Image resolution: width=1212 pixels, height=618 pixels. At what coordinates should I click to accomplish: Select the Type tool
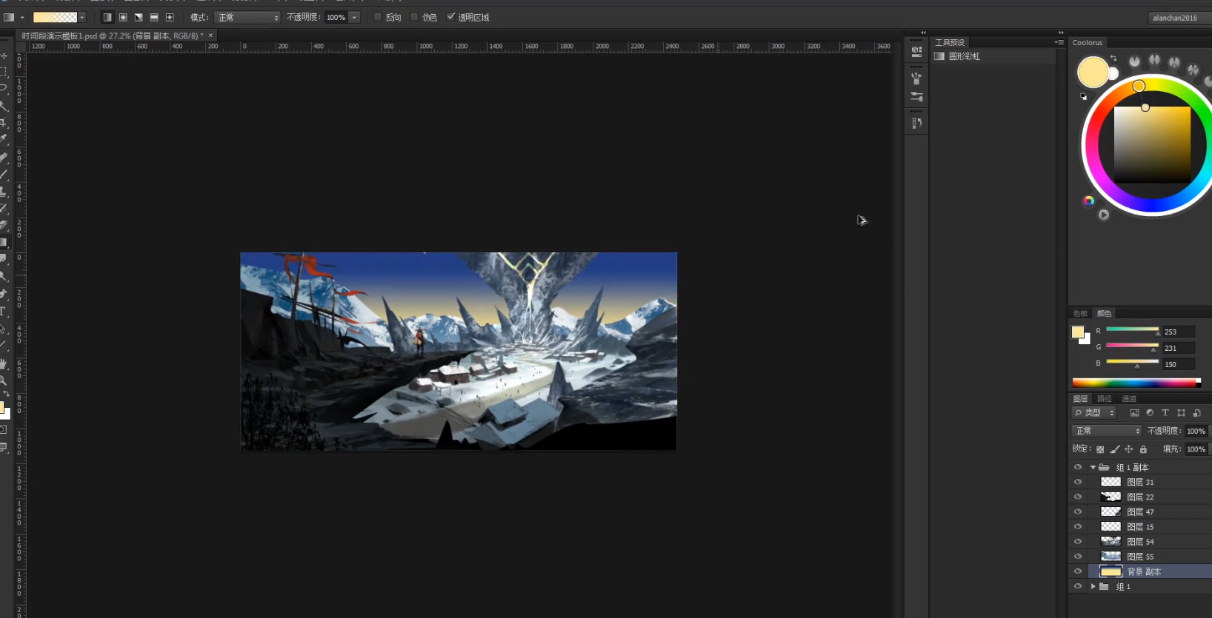(4, 312)
